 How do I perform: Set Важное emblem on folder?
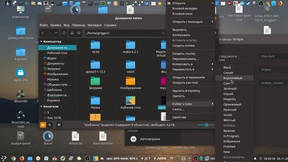coord(234,131)
